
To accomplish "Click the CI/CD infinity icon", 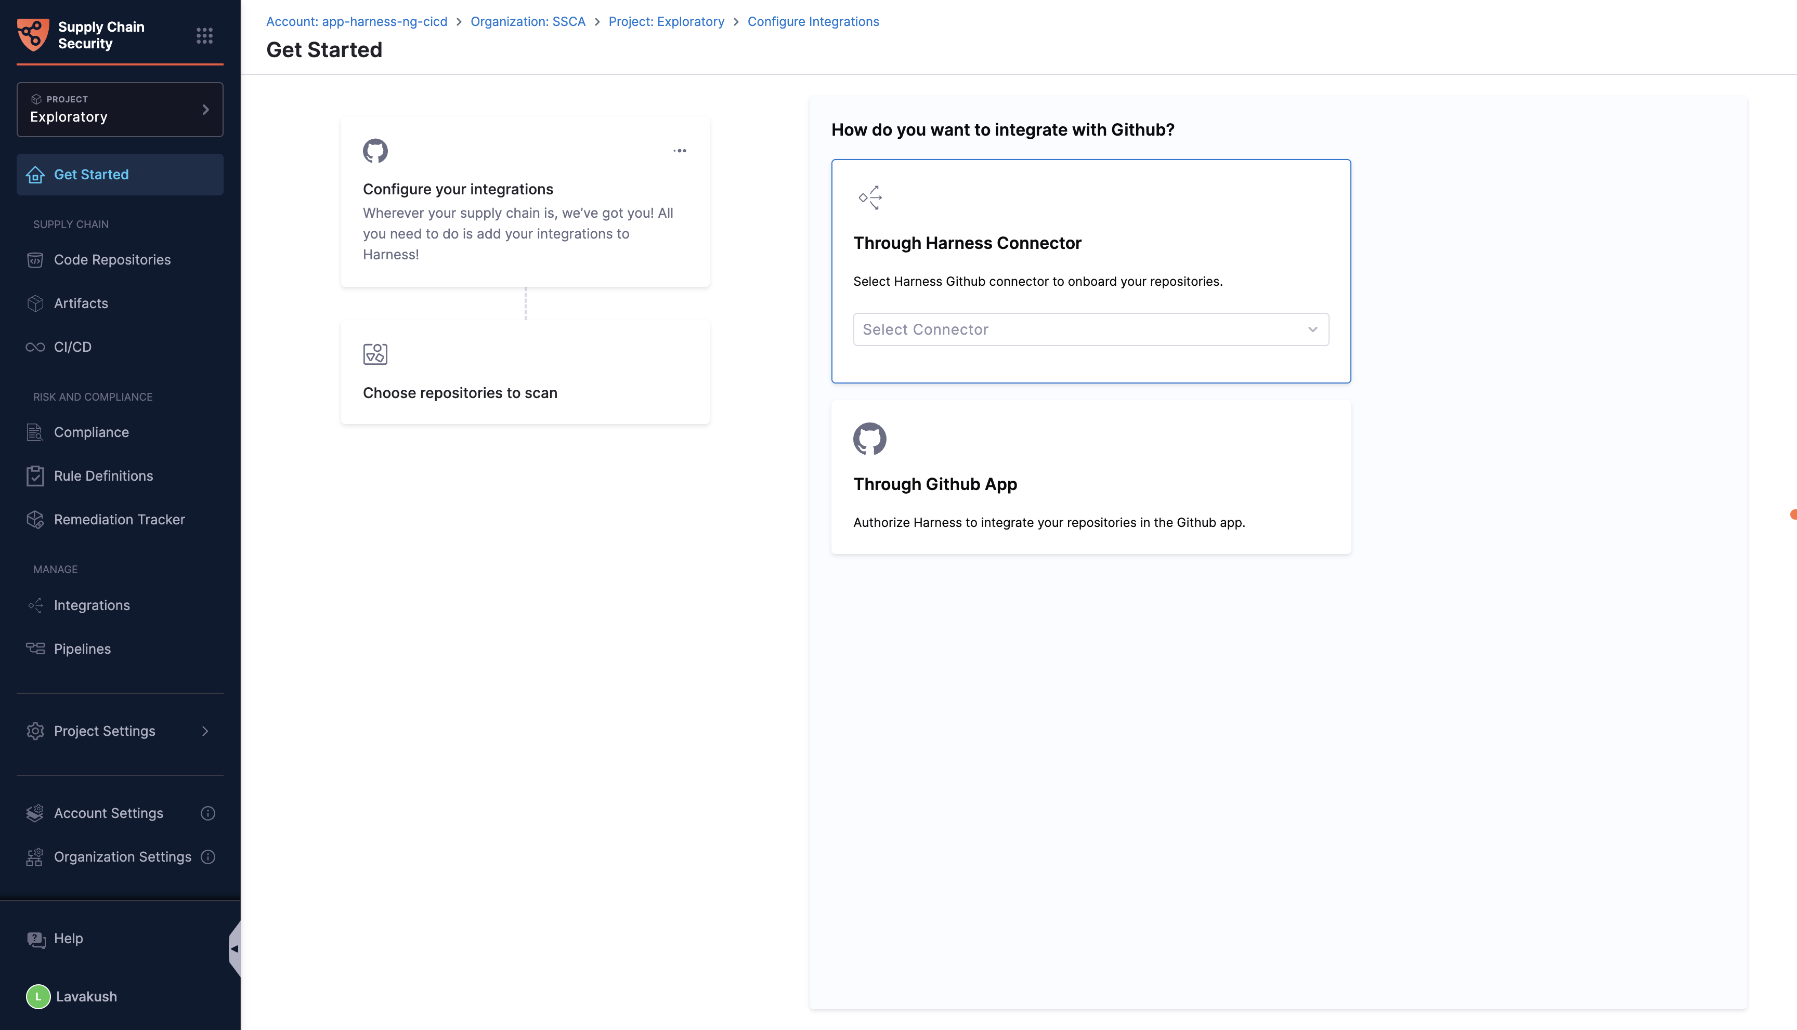I will click(x=35, y=347).
